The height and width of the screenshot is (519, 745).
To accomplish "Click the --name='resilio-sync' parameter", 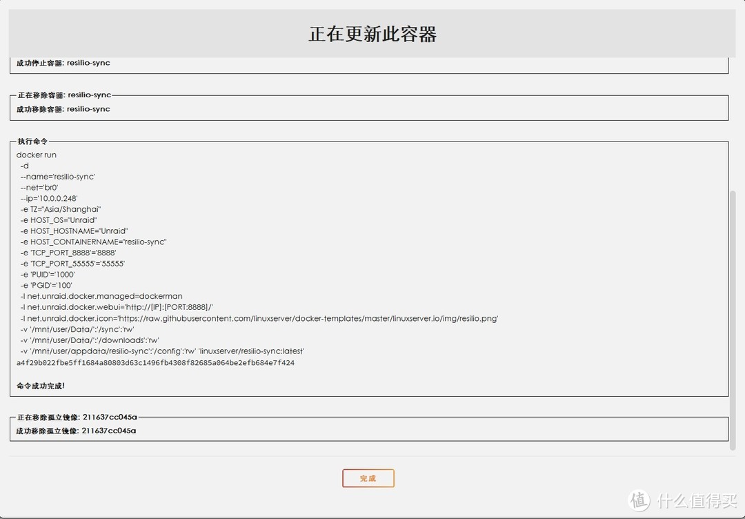I will coord(59,176).
